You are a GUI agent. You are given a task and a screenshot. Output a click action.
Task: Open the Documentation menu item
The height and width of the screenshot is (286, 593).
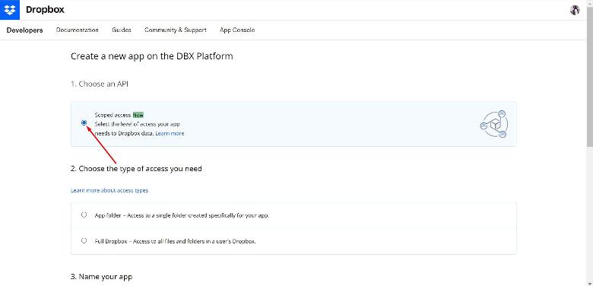pos(77,30)
